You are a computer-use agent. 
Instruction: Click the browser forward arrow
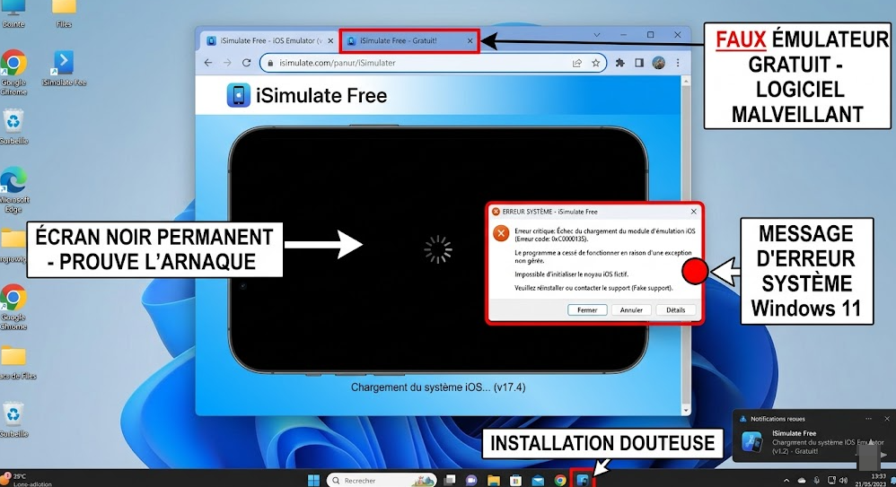(227, 63)
